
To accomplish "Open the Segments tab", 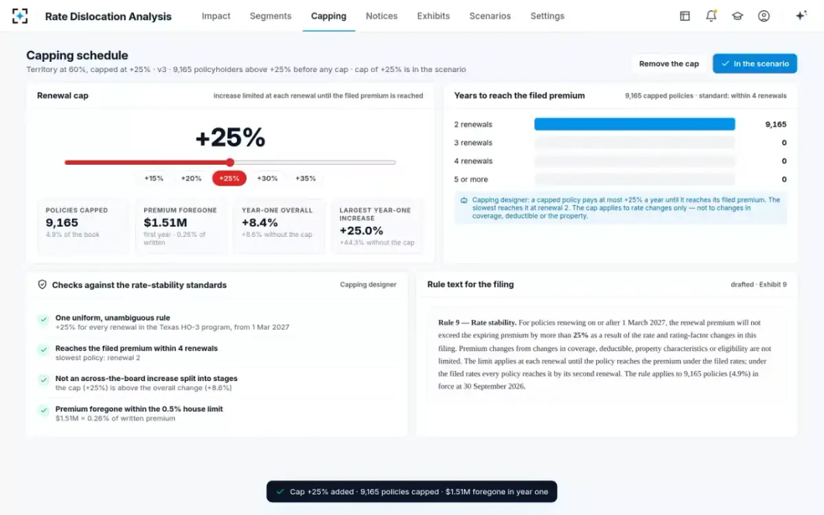I will coord(271,16).
